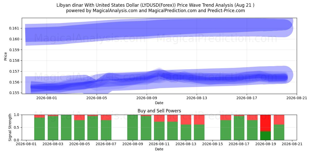Click the 0.155 price tick label
Screen dimensions: 311x155
coord(15,93)
